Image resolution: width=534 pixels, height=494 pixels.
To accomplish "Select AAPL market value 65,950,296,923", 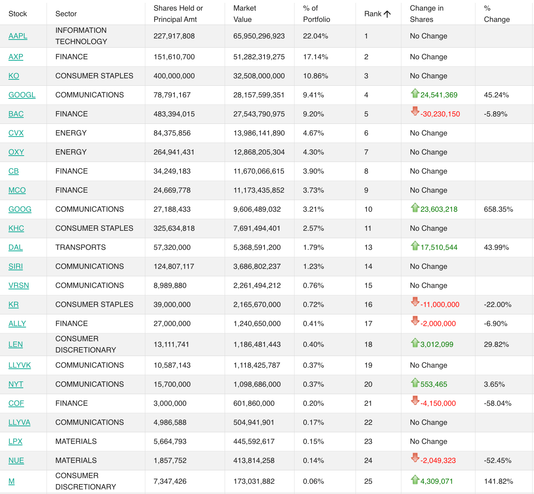I will coord(259,36).
